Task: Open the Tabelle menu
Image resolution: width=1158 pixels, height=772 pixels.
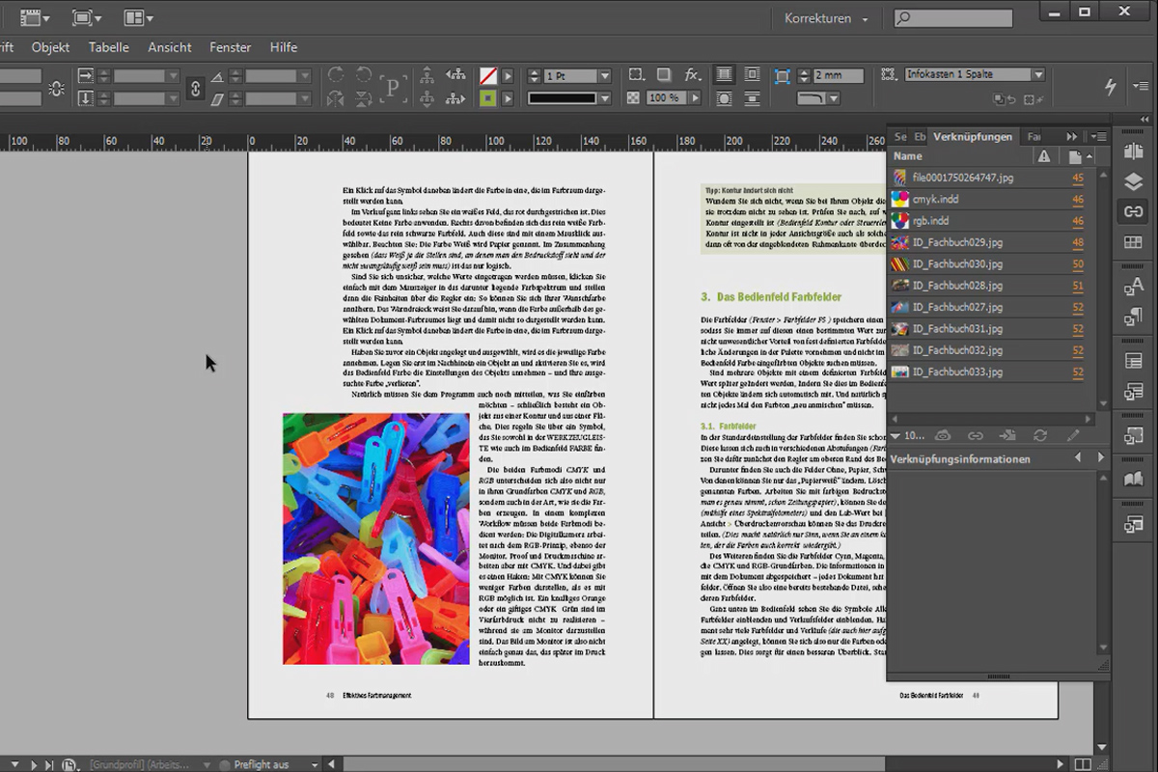Action: (x=109, y=47)
